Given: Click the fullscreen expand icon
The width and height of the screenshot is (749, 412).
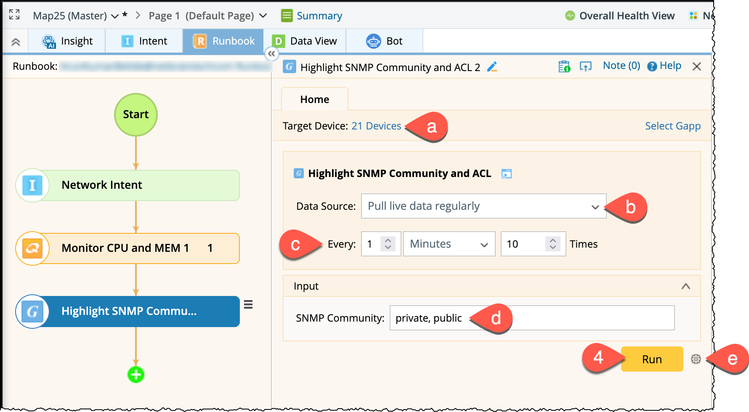Looking at the screenshot, I should (14, 15).
